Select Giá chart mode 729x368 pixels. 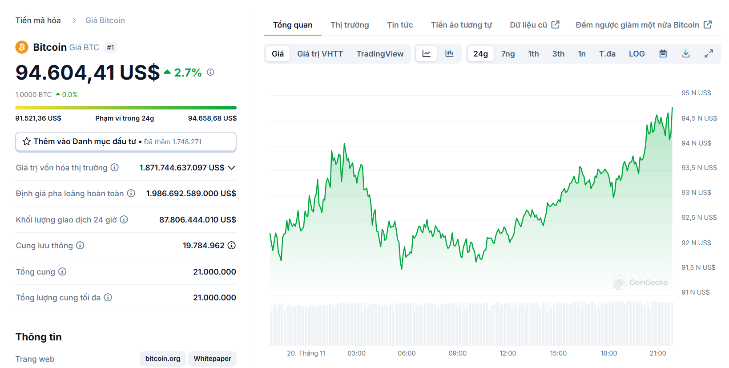pyautogui.click(x=278, y=54)
